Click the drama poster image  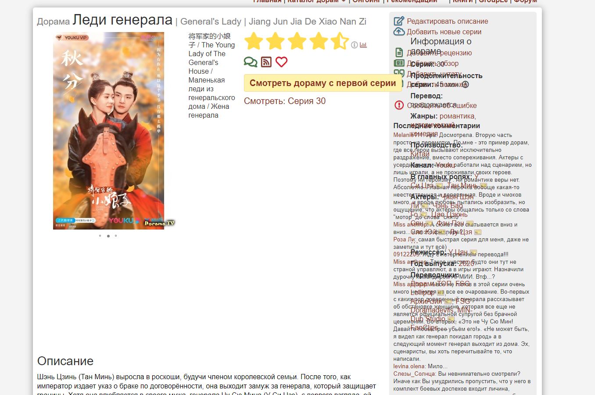coord(108,130)
